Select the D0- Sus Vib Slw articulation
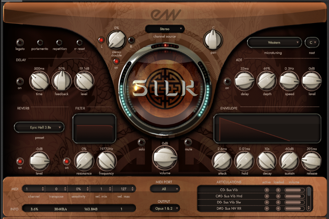 pyautogui.click(x=228, y=202)
